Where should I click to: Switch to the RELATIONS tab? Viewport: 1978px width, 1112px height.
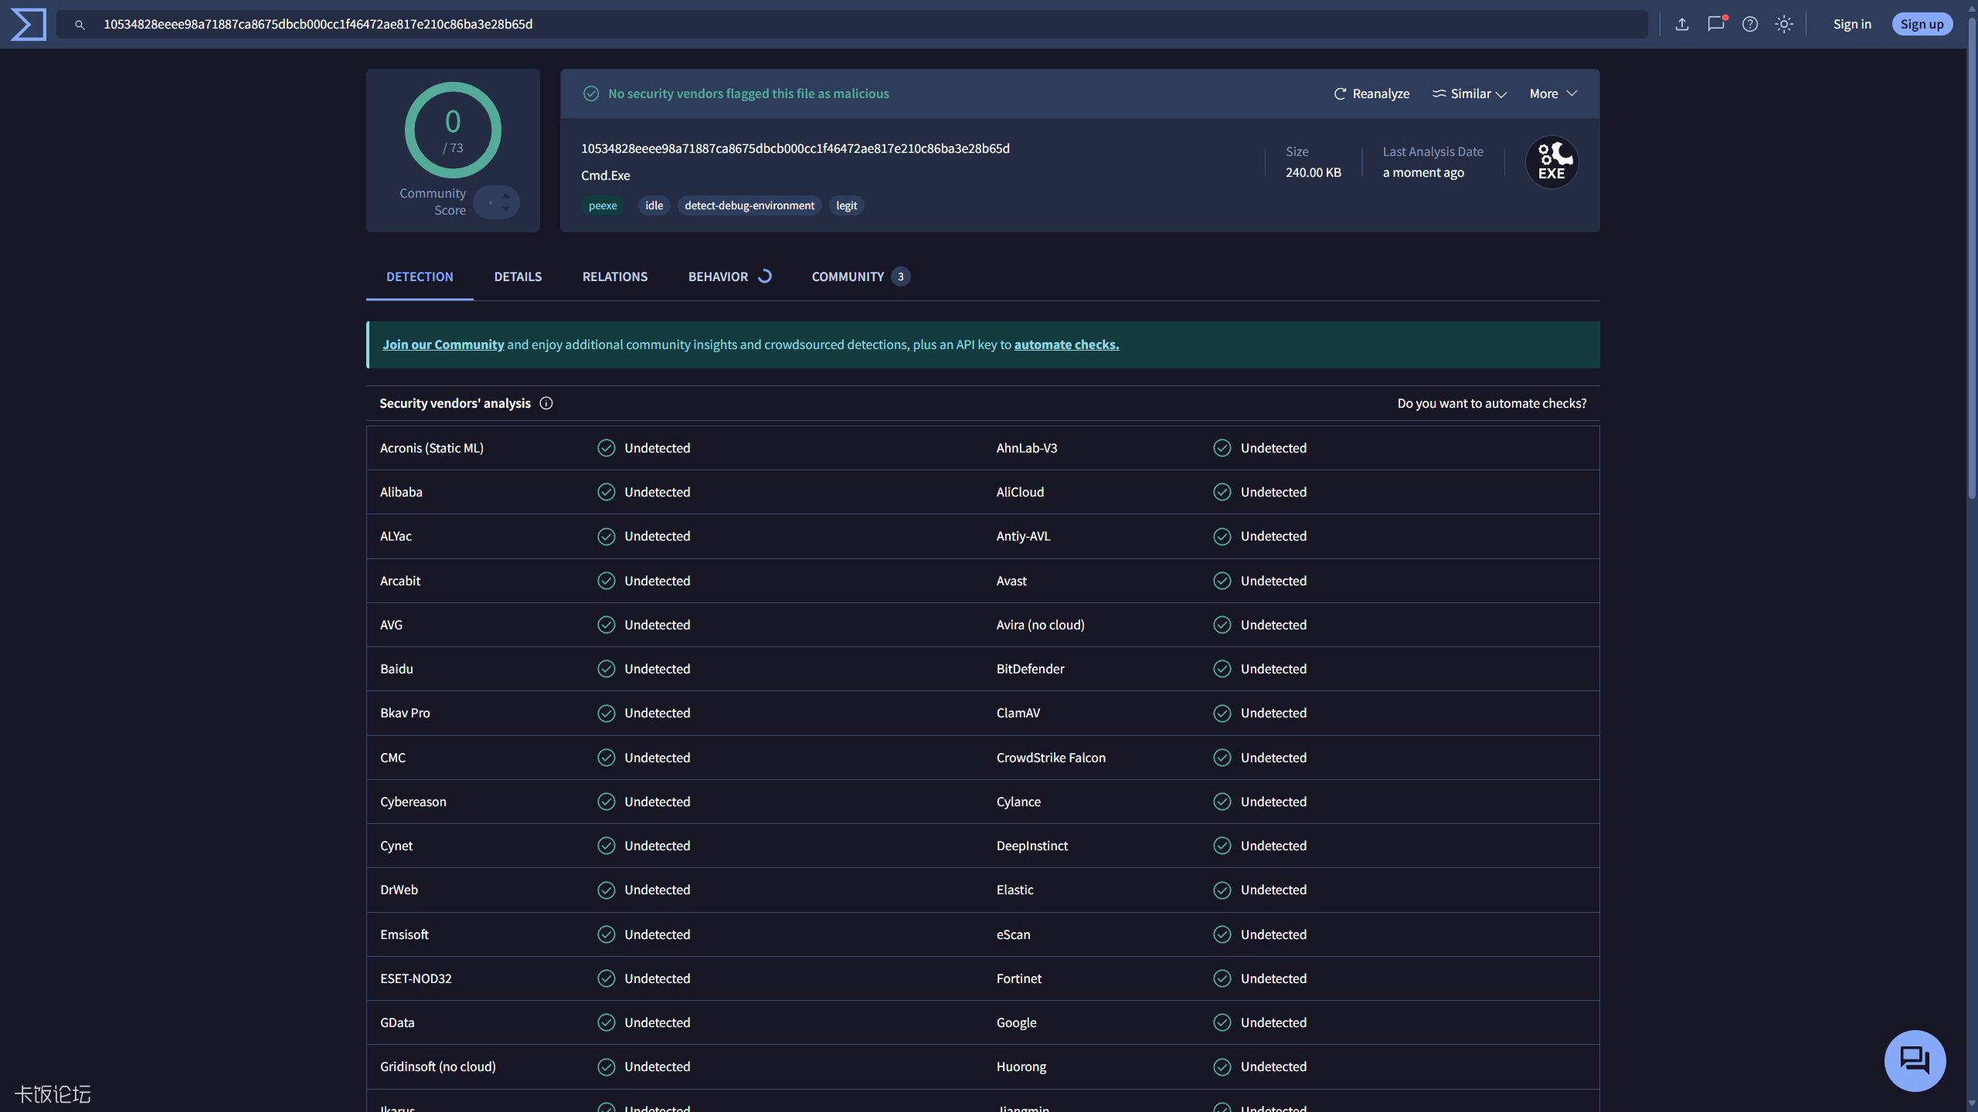[615, 276]
